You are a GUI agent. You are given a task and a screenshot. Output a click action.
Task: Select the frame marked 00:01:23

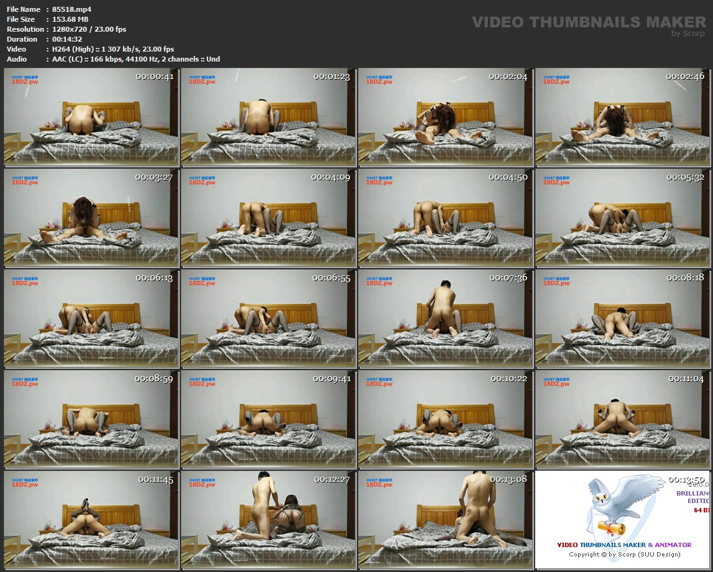(269, 118)
